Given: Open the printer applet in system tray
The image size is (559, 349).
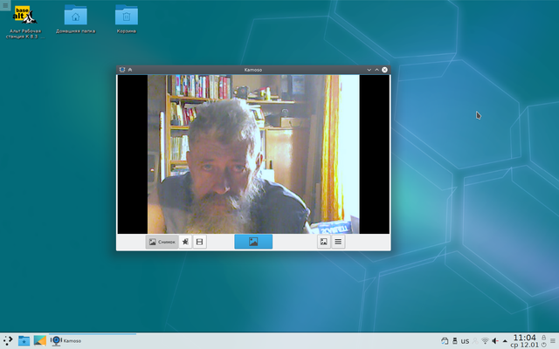Looking at the screenshot, I should [x=445, y=341].
